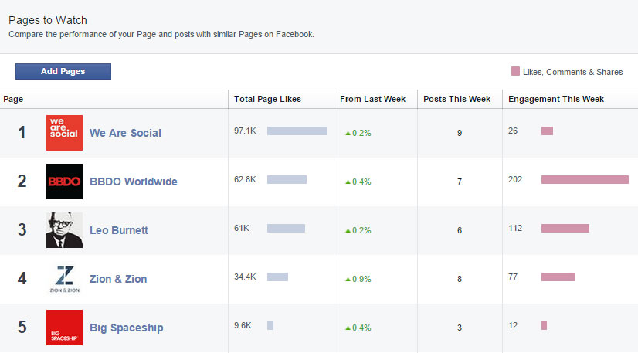Click the Zion & Zion logo icon

pyautogui.click(x=64, y=279)
